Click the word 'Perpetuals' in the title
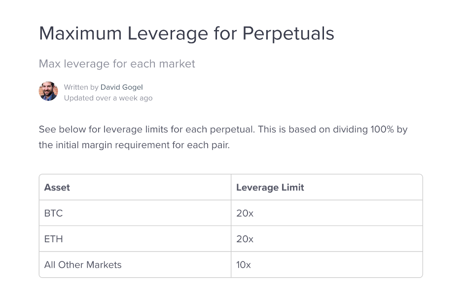Screen dimensions: 464x289 pyautogui.click(x=288, y=33)
